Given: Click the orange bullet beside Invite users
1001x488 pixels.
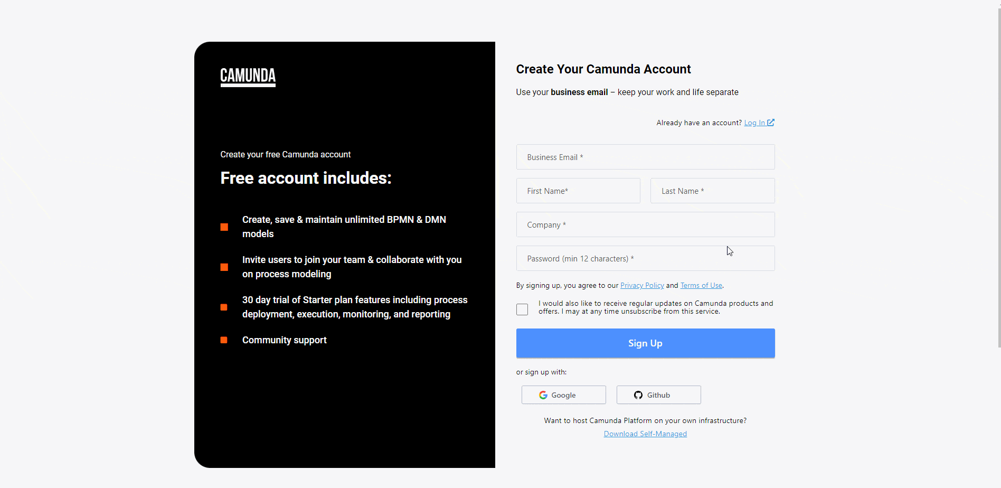Looking at the screenshot, I should click(x=224, y=267).
